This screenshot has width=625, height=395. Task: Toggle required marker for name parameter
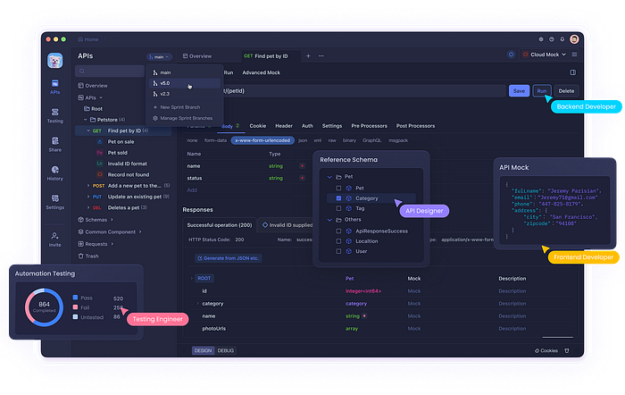302,166
